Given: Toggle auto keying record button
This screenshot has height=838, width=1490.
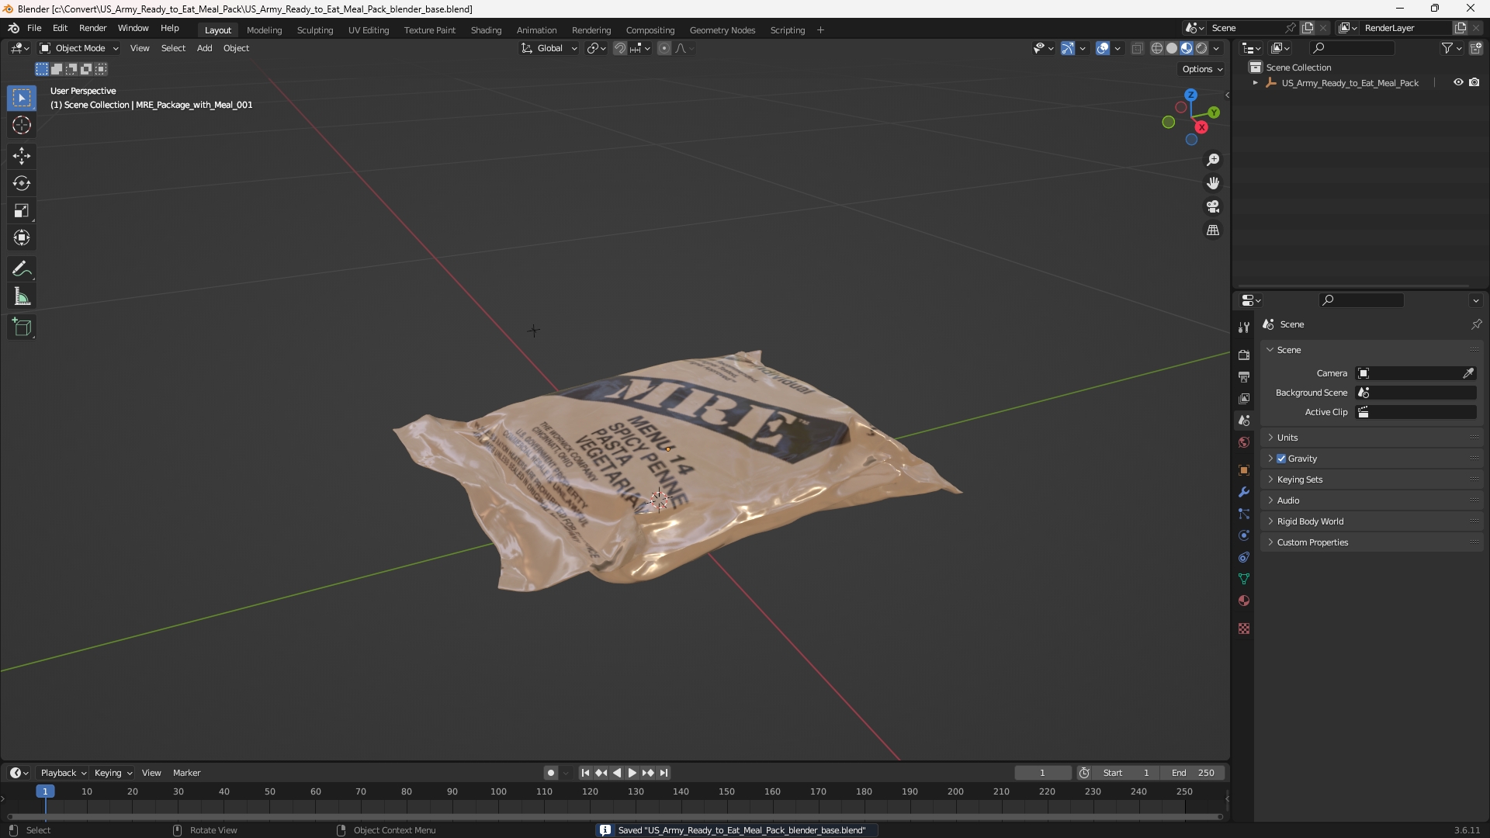Looking at the screenshot, I should click(x=551, y=773).
